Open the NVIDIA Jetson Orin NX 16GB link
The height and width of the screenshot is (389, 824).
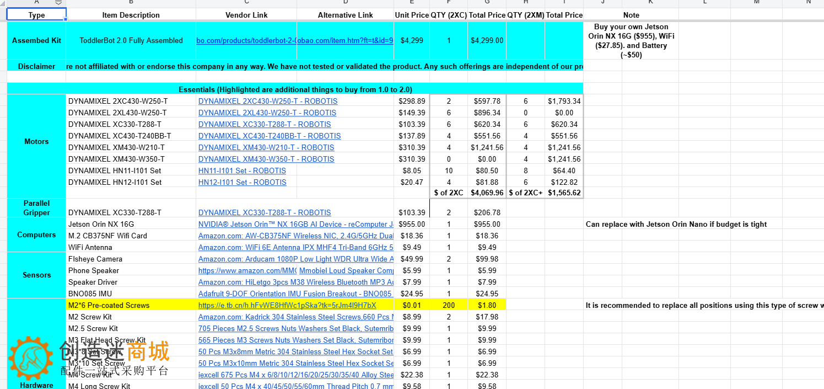[295, 224]
